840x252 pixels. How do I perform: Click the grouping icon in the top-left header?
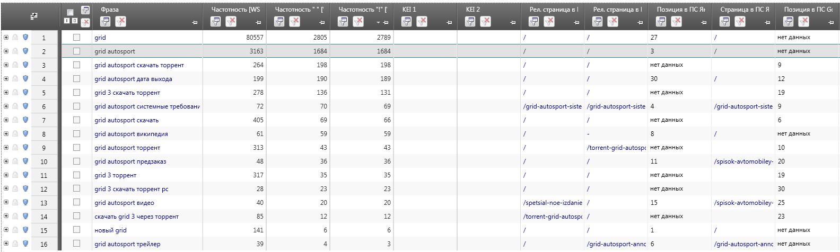point(34,16)
